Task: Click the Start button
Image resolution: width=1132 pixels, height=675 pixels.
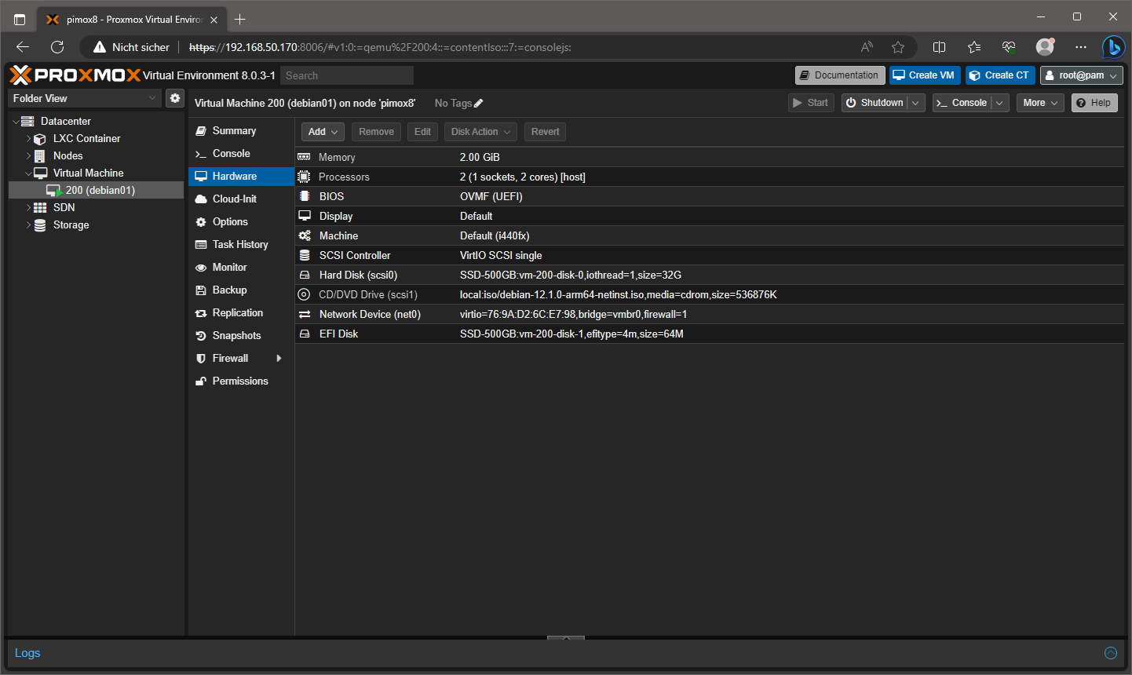Action: (x=811, y=103)
